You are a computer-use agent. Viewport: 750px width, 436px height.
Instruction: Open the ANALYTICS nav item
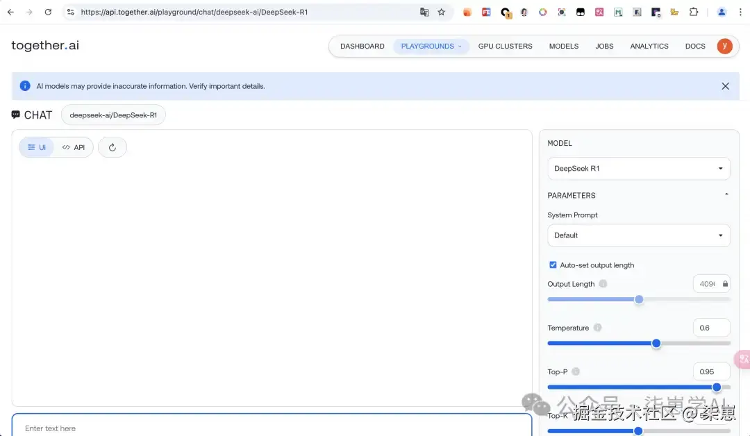[x=649, y=47]
